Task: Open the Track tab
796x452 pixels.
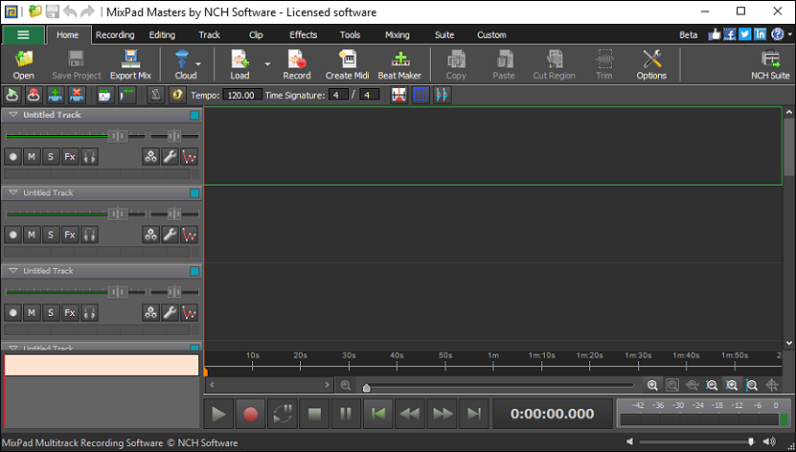Action: pyautogui.click(x=209, y=35)
